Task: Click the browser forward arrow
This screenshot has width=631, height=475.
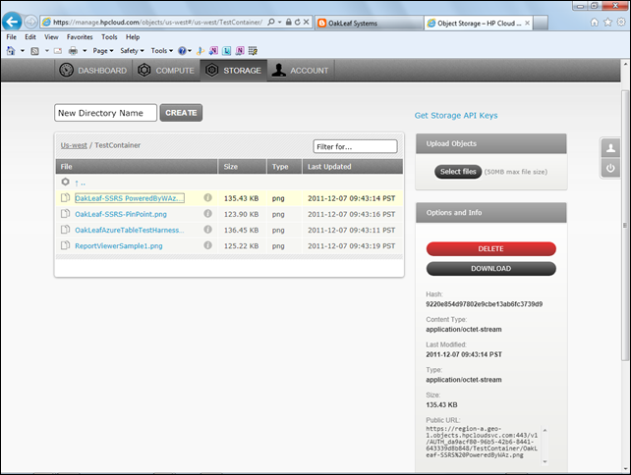Action: 31,22
